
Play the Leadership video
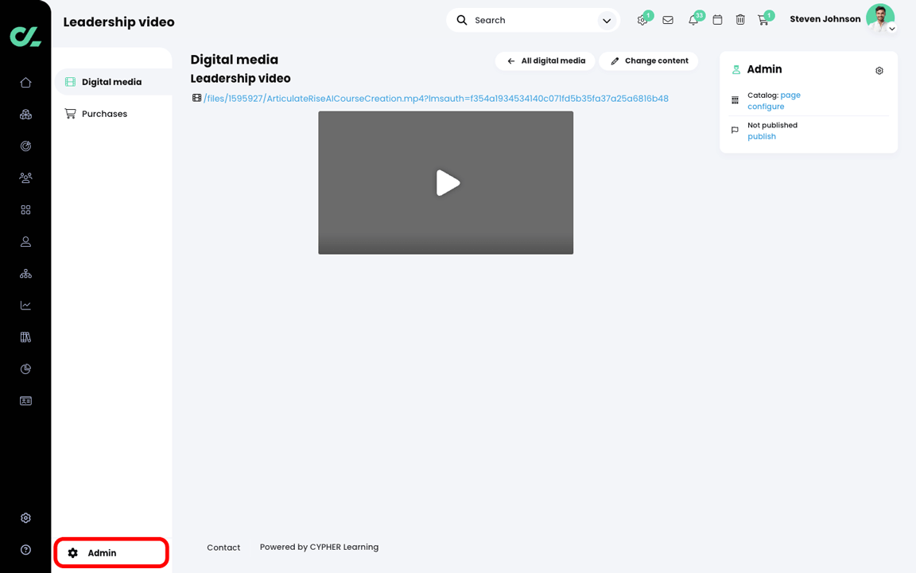[x=447, y=182]
